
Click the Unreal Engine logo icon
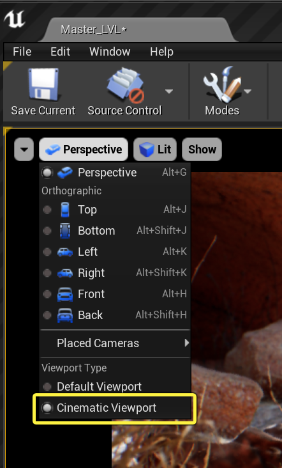pos(15,20)
